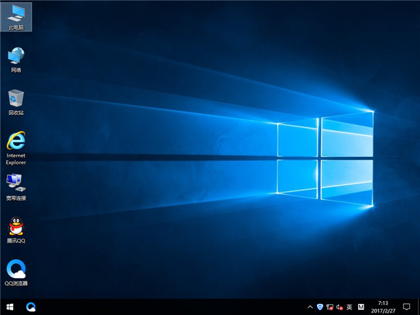Select the QQ浏览器 desktop shortcut
420x315 pixels.
[16, 273]
